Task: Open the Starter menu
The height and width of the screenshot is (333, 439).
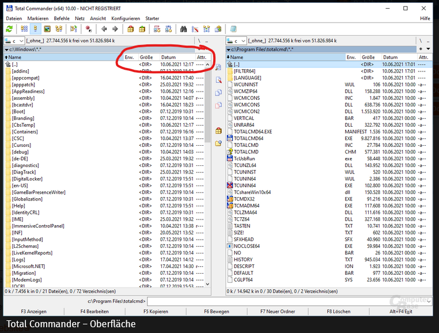Action: click(x=152, y=18)
